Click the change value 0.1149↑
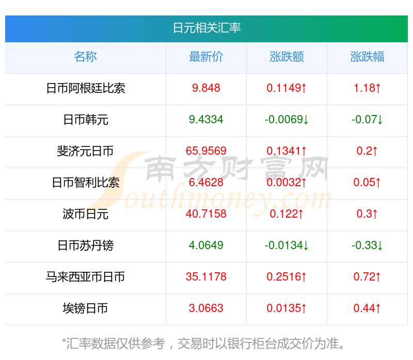This screenshot has height=360, width=413. 287,88
